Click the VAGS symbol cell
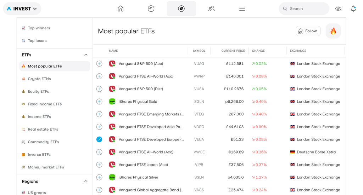 click(x=199, y=190)
